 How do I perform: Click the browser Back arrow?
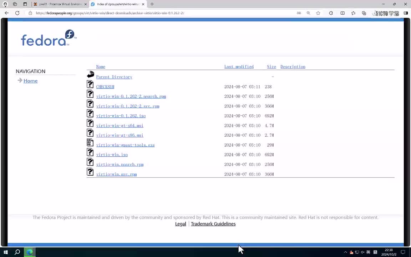(x=6, y=13)
